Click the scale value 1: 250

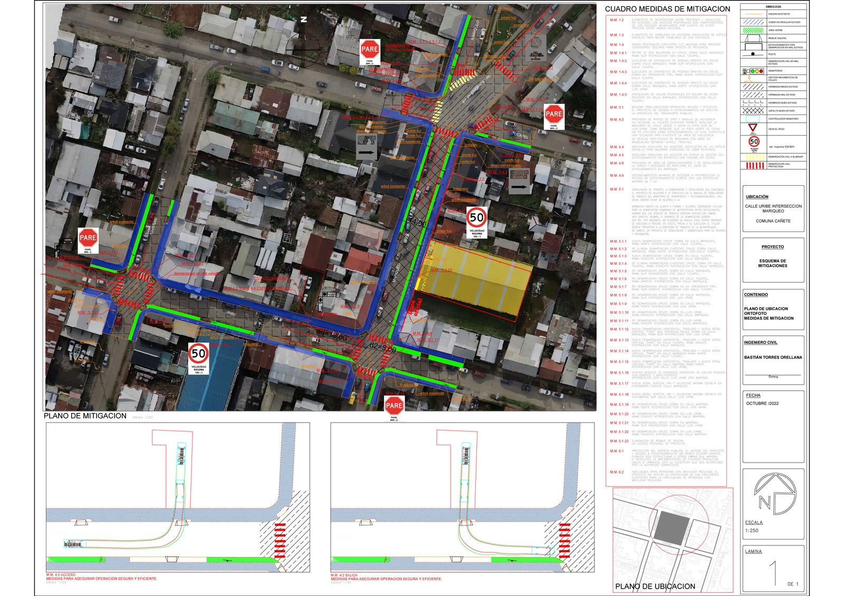pyautogui.click(x=752, y=531)
